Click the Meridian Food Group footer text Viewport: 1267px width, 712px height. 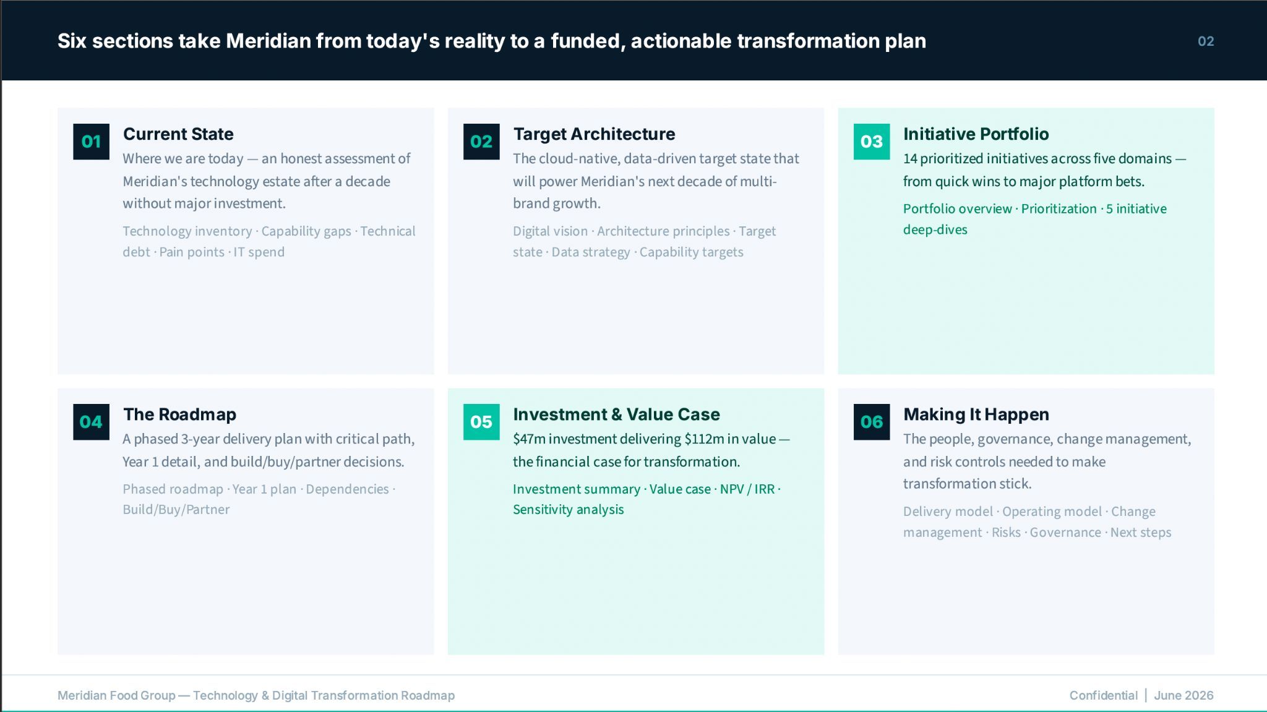[256, 695]
